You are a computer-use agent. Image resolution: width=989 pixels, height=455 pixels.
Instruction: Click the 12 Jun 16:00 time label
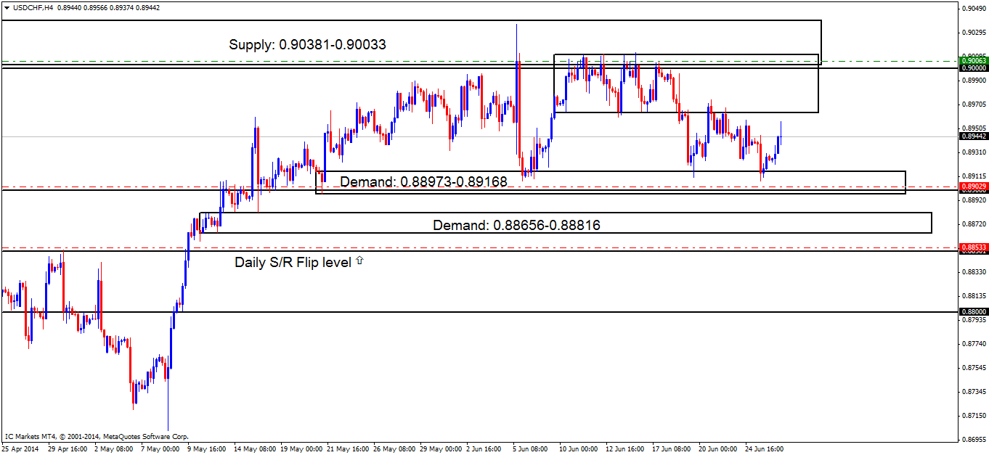pos(624,449)
